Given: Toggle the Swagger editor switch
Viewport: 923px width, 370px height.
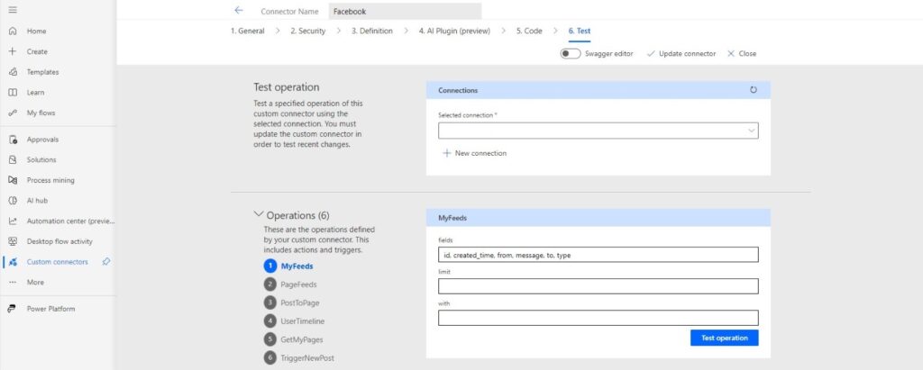Looking at the screenshot, I should coord(571,53).
